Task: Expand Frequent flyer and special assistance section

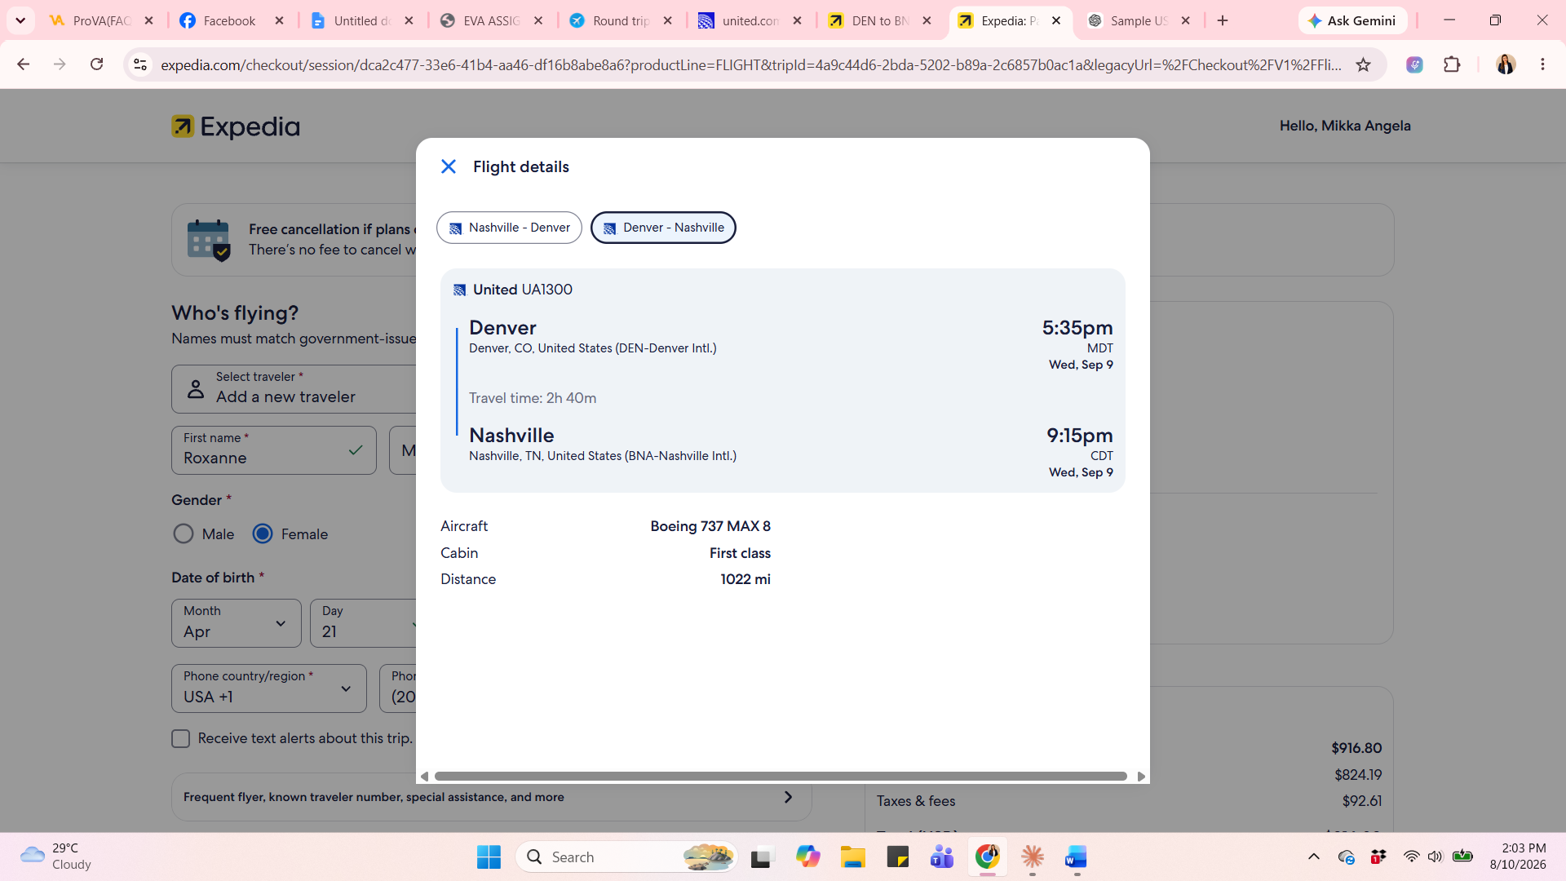Action: pos(491,797)
